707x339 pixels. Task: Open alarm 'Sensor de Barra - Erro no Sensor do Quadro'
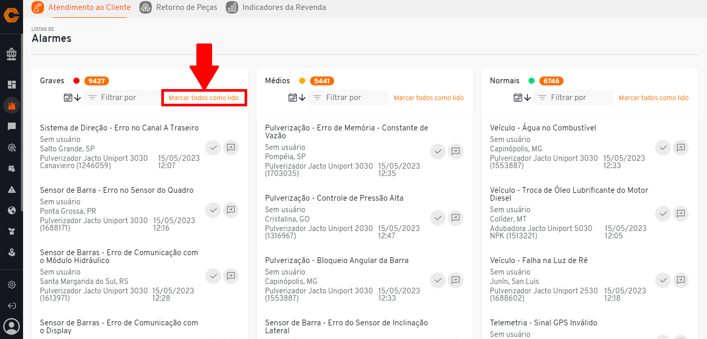coord(117,190)
